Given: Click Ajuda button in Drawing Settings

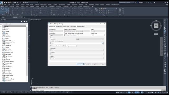Looking at the screenshot, I should (x=102, y=64).
